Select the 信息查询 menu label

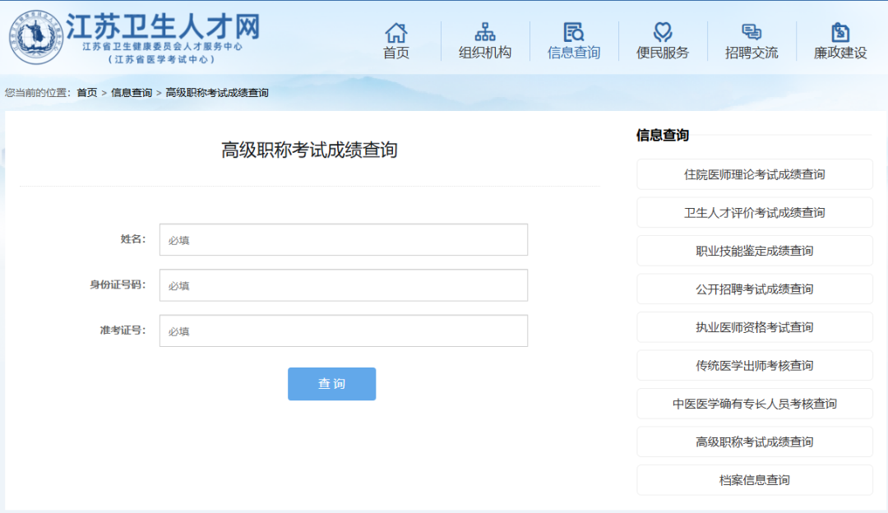(574, 53)
